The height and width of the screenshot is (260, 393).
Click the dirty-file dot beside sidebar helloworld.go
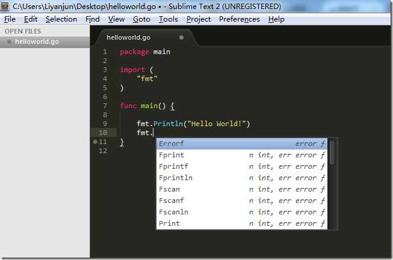click(9, 41)
